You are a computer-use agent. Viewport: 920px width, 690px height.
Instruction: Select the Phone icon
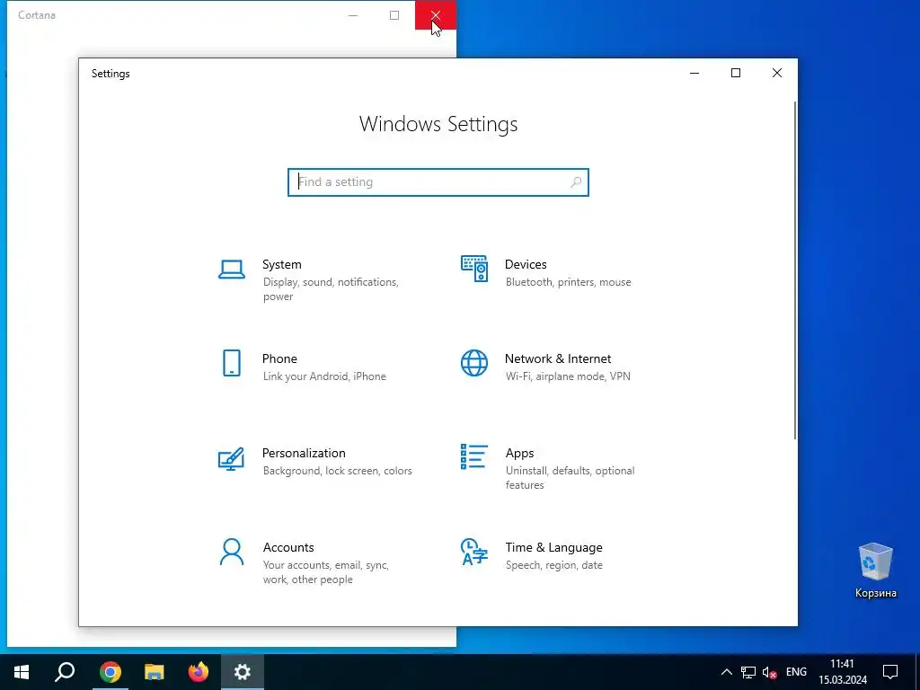(x=232, y=363)
